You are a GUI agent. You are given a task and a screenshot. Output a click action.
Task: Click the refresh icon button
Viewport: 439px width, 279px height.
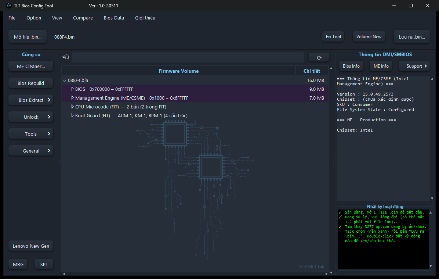click(x=319, y=57)
